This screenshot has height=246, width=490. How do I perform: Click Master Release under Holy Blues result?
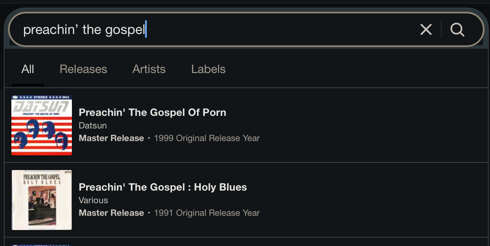click(x=111, y=213)
